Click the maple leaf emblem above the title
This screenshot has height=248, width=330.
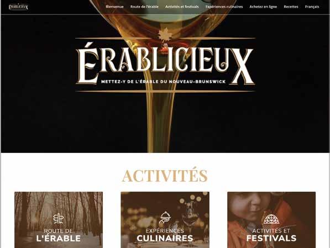165,34
